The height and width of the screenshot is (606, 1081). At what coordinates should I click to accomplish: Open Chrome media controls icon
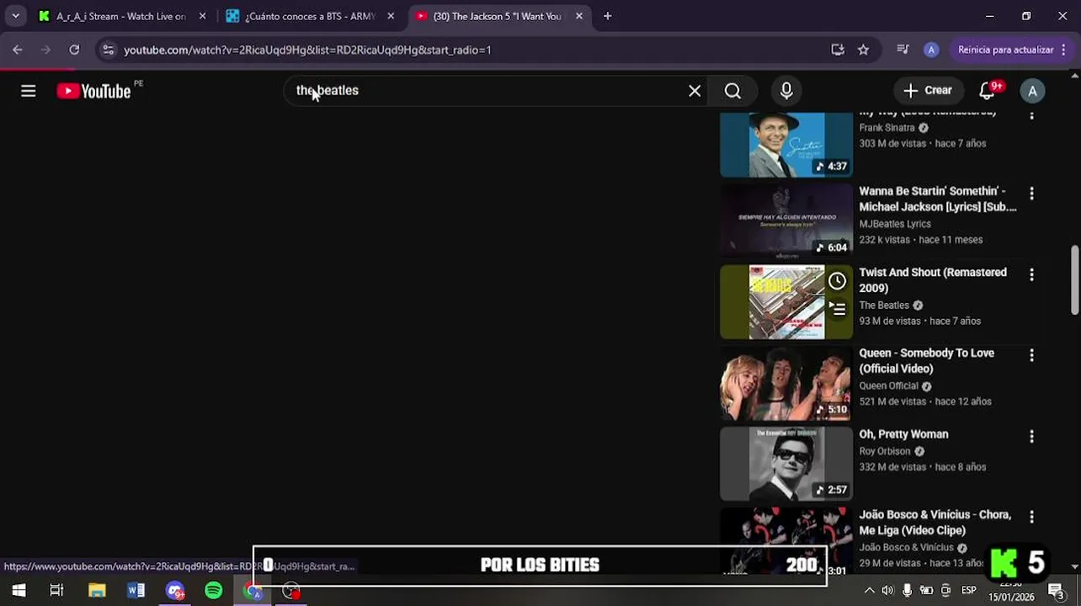pyautogui.click(x=903, y=50)
